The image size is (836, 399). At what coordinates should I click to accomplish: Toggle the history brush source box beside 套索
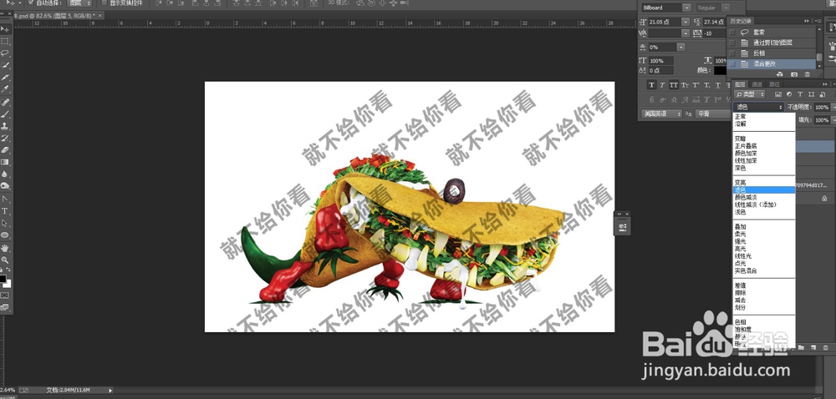[732, 33]
